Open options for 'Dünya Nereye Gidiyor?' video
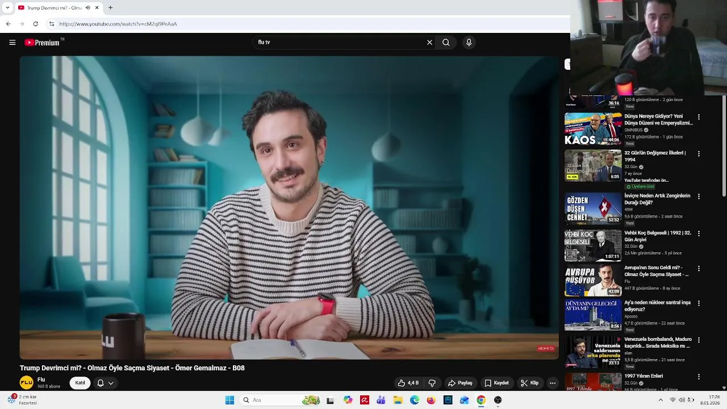727x409 pixels. tap(699, 117)
